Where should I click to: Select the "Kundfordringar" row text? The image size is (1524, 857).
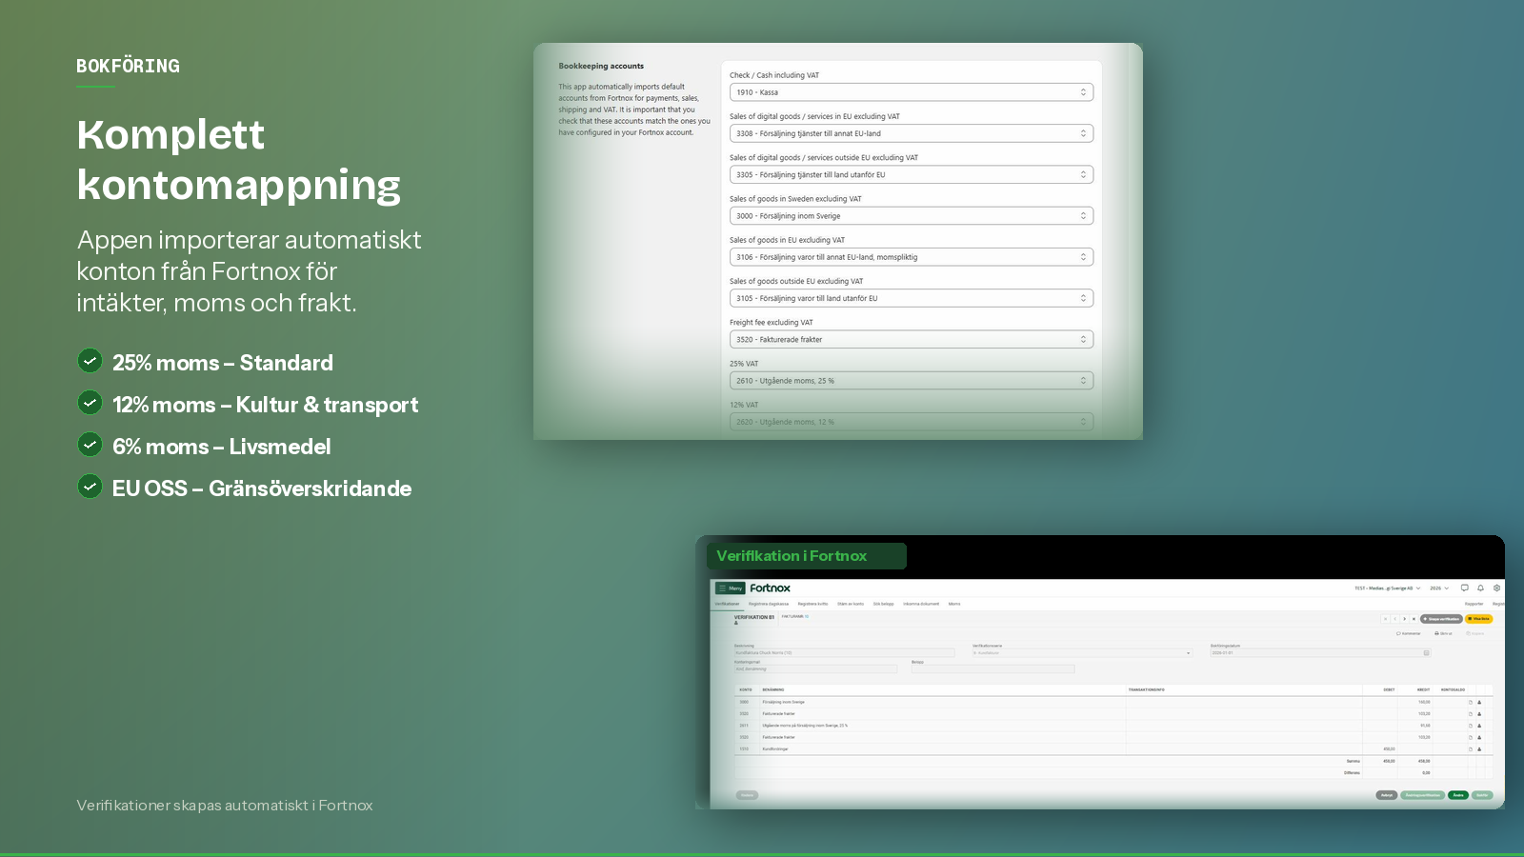pyautogui.click(x=775, y=749)
